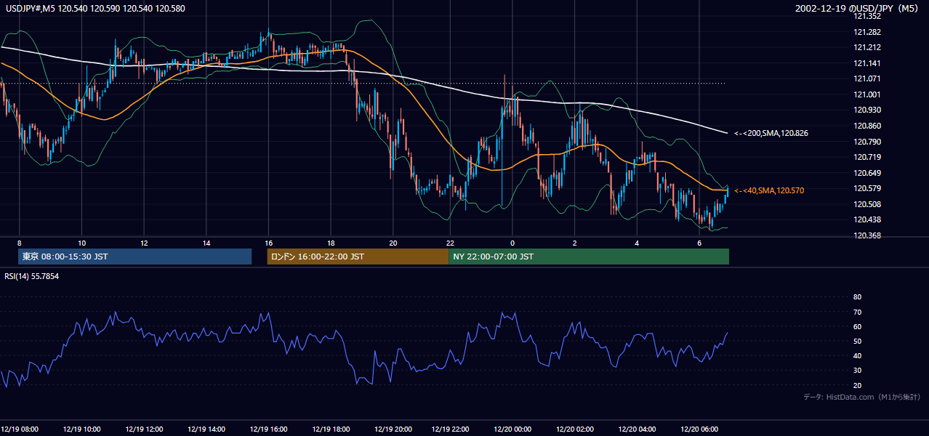The height and width of the screenshot is (436, 929).
Task: Click price axis value 121.141
Action: (868, 63)
